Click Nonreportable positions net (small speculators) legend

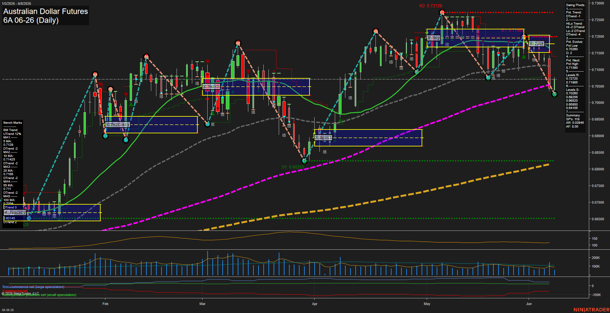[39, 295]
